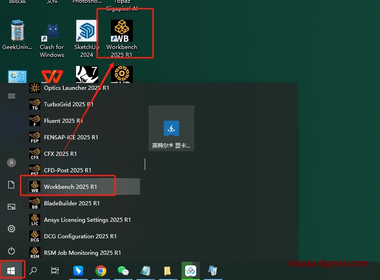Launch Google Chrome from the taskbar
Viewport: 380px width, 280px height.
pyautogui.click(x=100, y=270)
